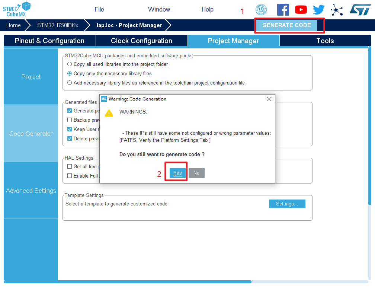Close the Code Generation warning dialog
Screen dimensions: 375x287
click(269, 99)
